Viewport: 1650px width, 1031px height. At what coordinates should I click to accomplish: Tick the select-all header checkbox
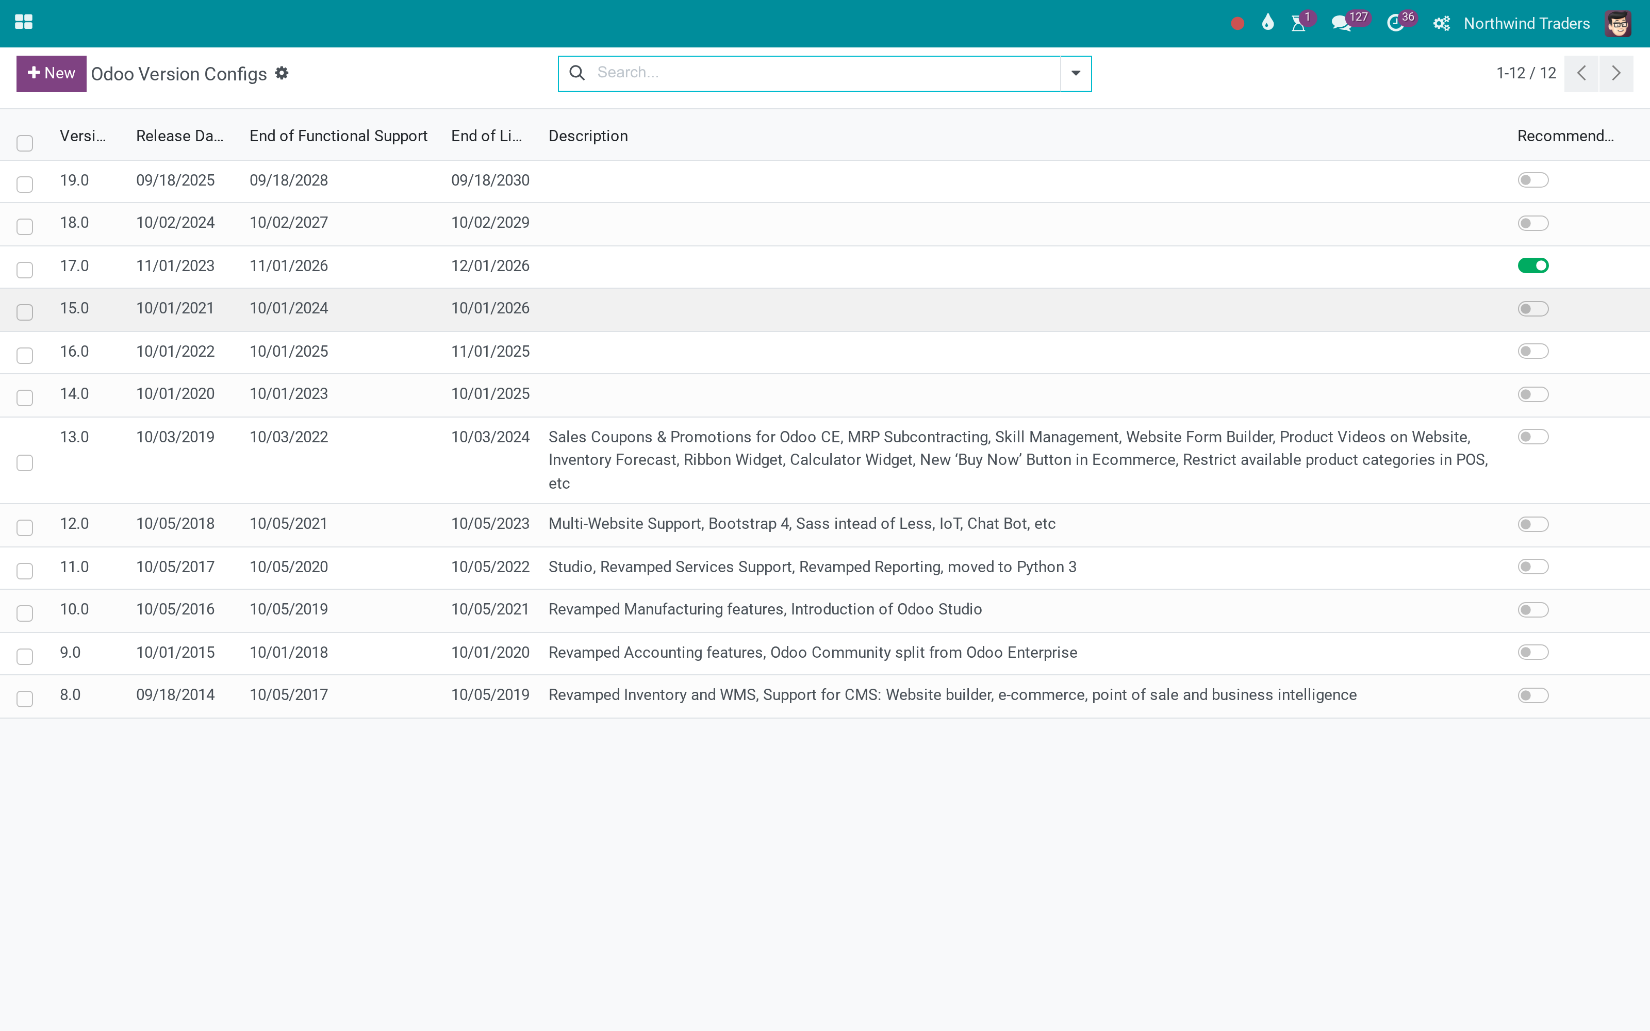pos(25,143)
